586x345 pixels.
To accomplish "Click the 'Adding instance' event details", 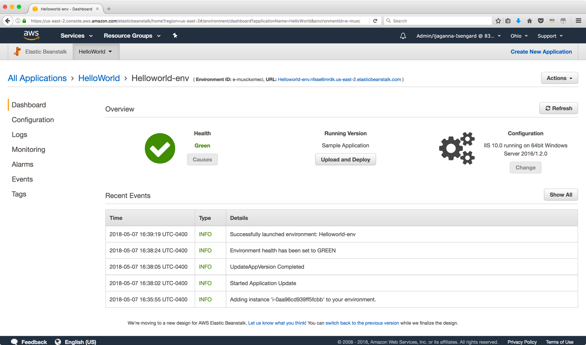I will point(303,299).
